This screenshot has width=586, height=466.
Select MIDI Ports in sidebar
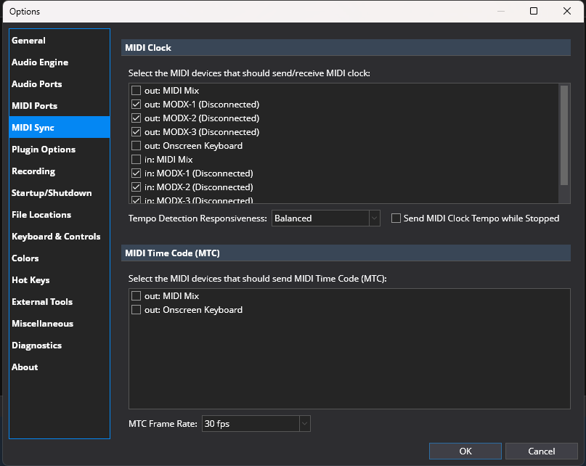(34, 106)
